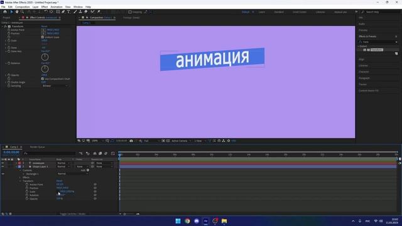Open the Shape Layer 1 Mode dropdown
Screen dimensions: 402x226
coord(63,166)
